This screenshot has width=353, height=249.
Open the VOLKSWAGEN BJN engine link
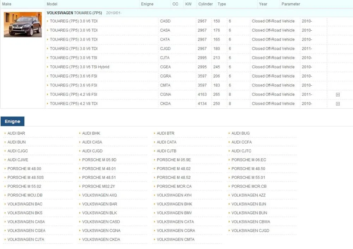pyautogui.click(x=249, y=204)
